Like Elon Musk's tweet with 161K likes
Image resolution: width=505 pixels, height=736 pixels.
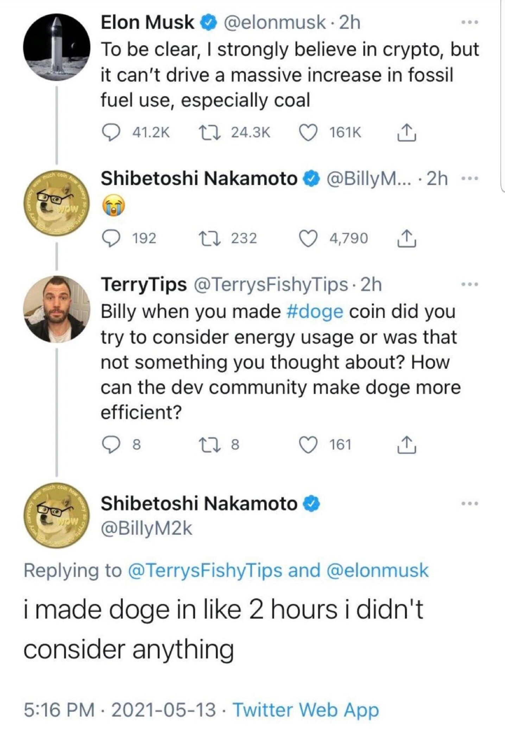pos(308,133)
